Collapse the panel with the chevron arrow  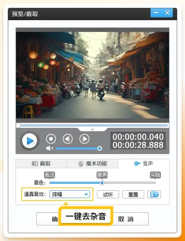tap(92, 129)
